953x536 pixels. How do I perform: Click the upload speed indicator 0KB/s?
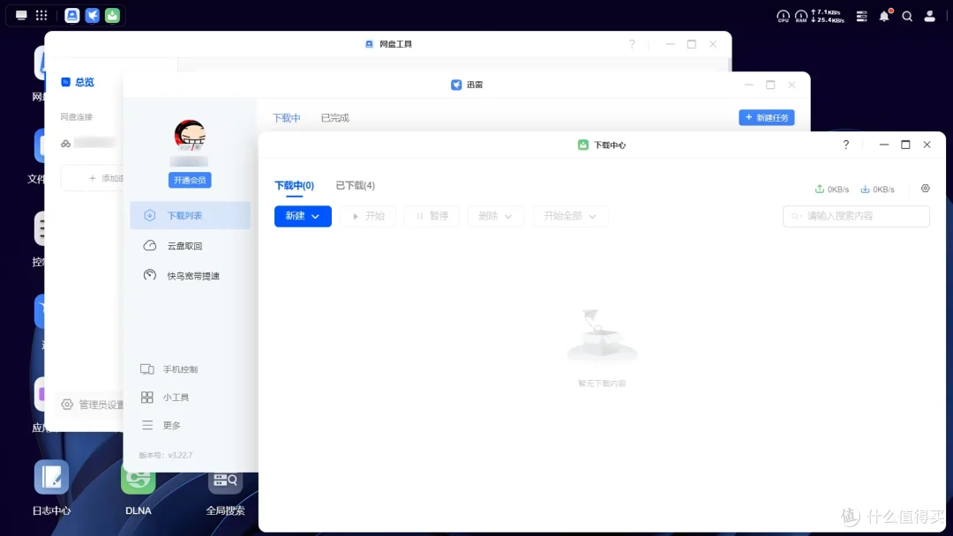coord(831,190)
